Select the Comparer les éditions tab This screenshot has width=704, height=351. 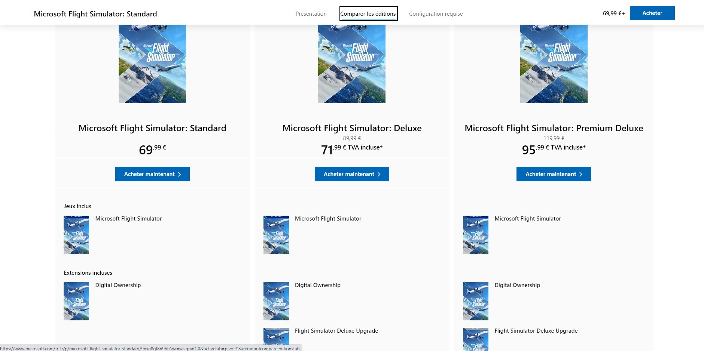click(x=368, y=14)
